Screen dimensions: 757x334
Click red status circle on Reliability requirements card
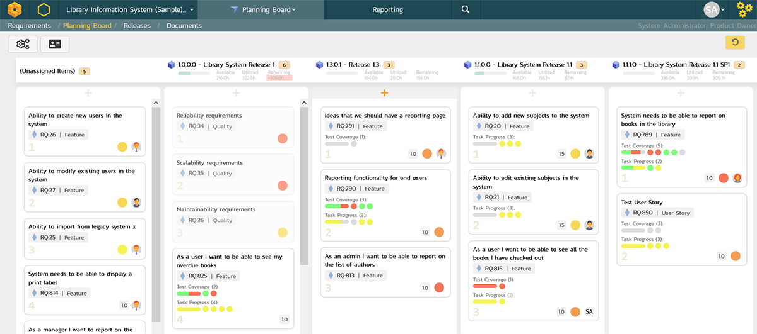[x=283, y=139]
